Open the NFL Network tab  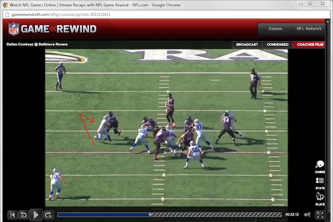[x=309, y=29]
